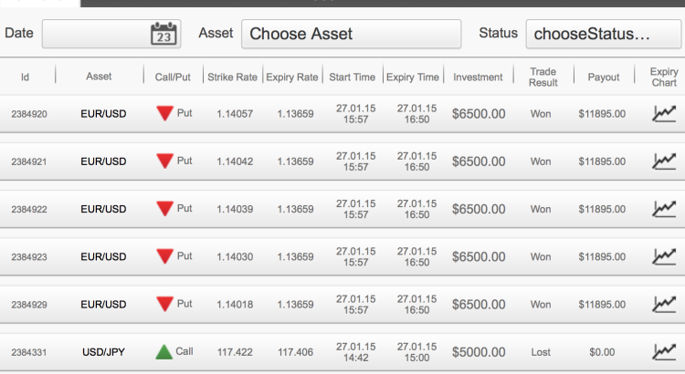Screen dimensions: 685x374
Task: Open expiry chart for trade 2384923
Action: (x=664, y=256)
